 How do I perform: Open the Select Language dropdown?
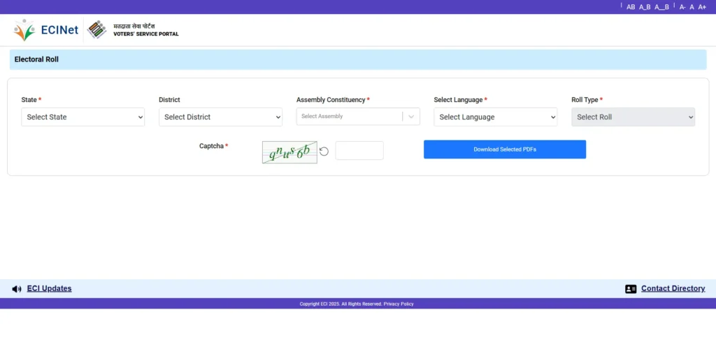point(495,117)
